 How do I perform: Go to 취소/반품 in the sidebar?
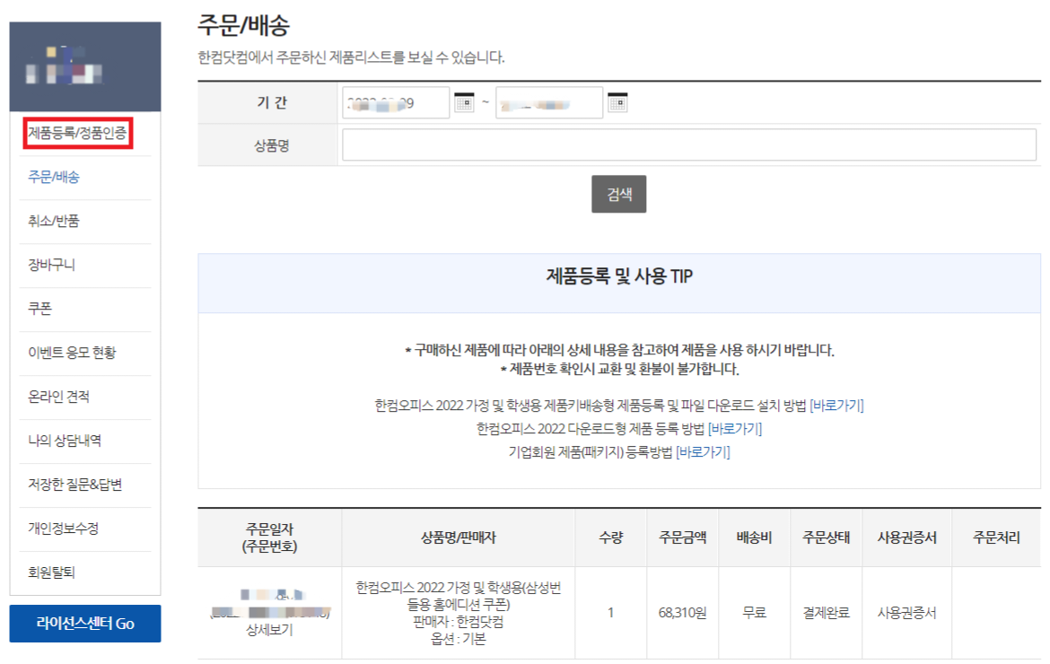[54, 221]
